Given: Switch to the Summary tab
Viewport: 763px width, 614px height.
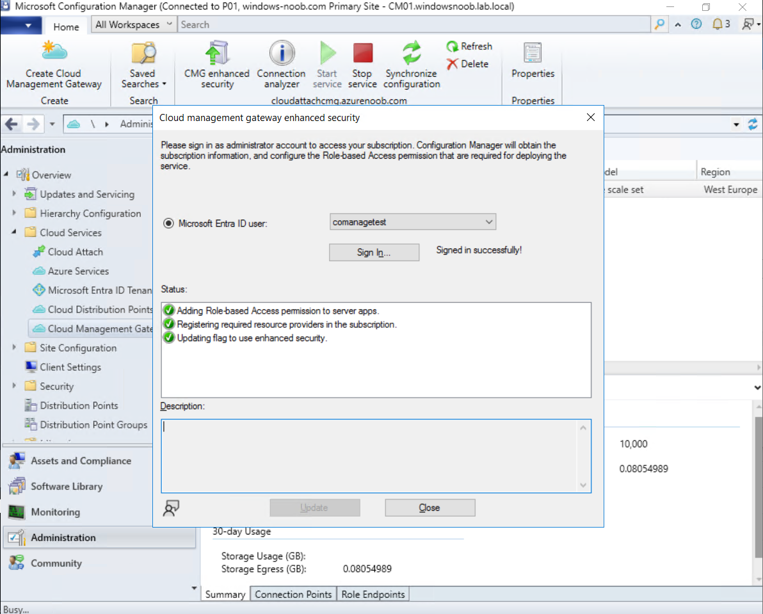Looking at the screenshot, I should tap(225, 594).
